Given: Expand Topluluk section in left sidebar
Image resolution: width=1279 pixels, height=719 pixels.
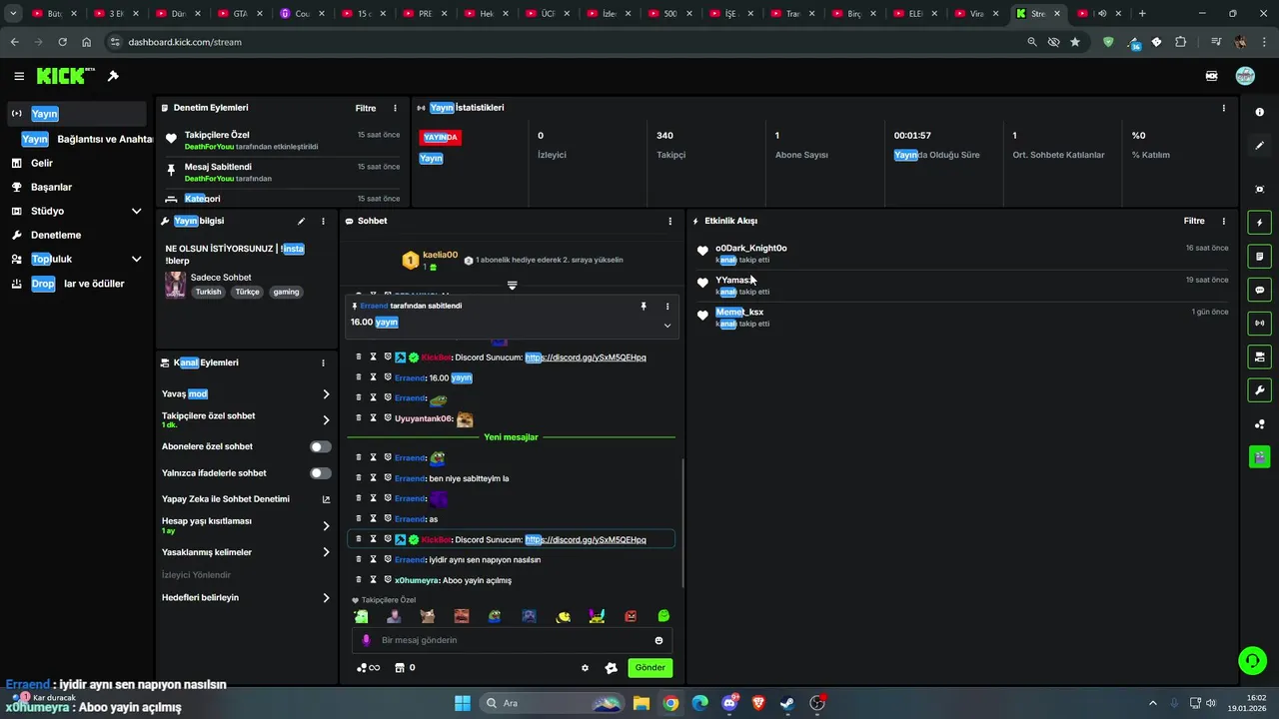Looking at the screenshot, I should [136, 259].
